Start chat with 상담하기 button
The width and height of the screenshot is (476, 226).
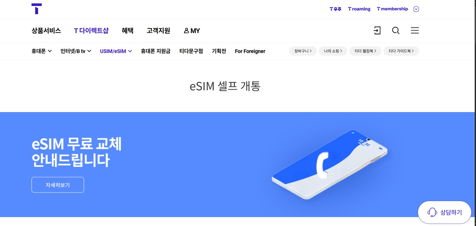pos(444,212)
